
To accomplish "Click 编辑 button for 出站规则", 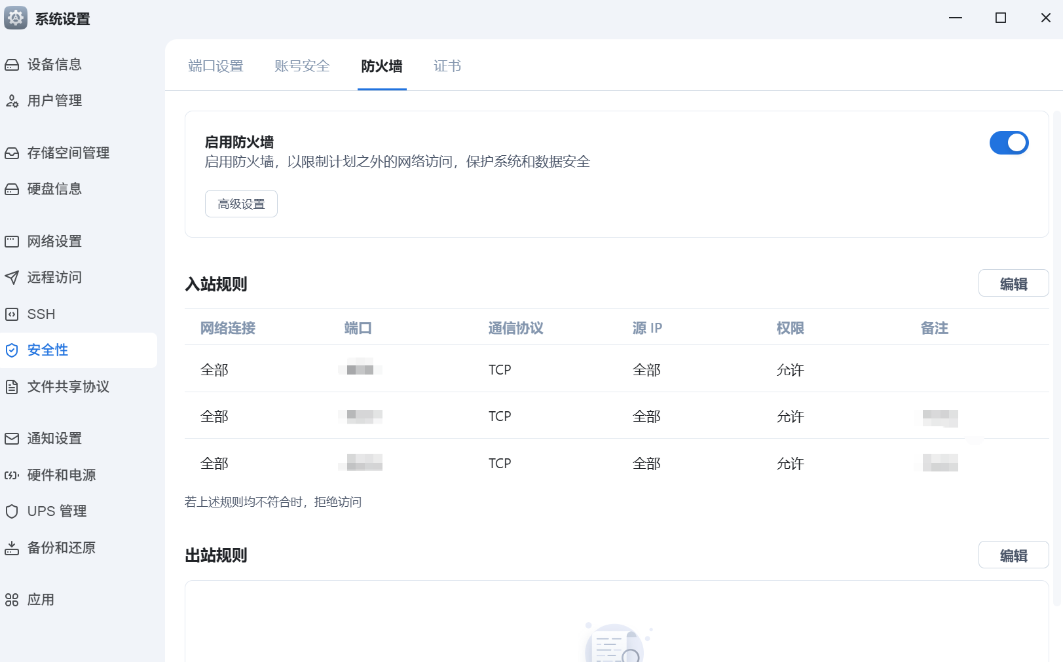I will click(x=1013, y=555).
